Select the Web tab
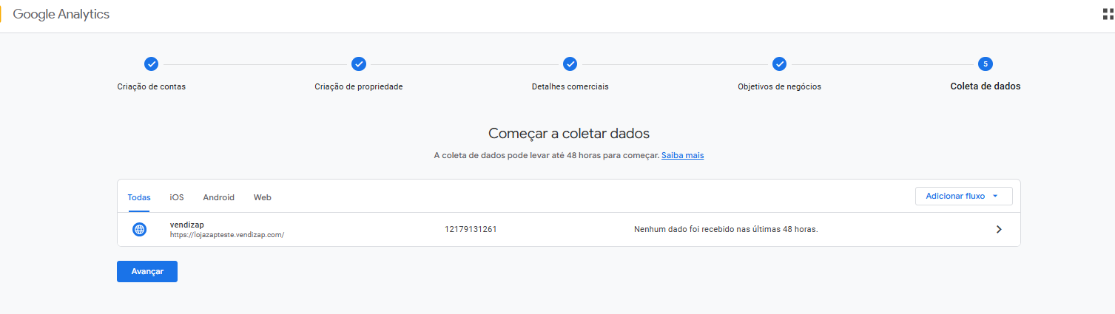 [262, 197]
